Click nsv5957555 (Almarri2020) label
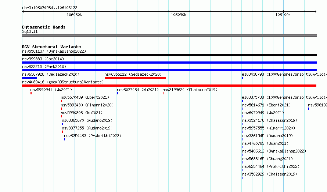The width and height of the screenshot is (327, 192). coord(269,128)
